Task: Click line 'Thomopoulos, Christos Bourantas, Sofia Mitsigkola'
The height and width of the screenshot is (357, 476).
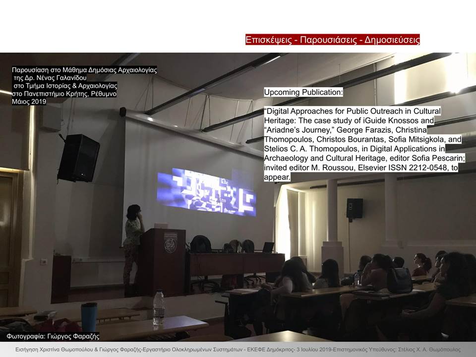Action: click(x=363, y=139)
